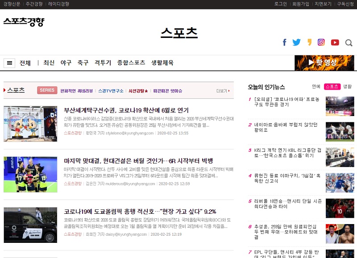Click the 로그인 link
Viewport: 357px width, 258px height.
tap(280, 4)
